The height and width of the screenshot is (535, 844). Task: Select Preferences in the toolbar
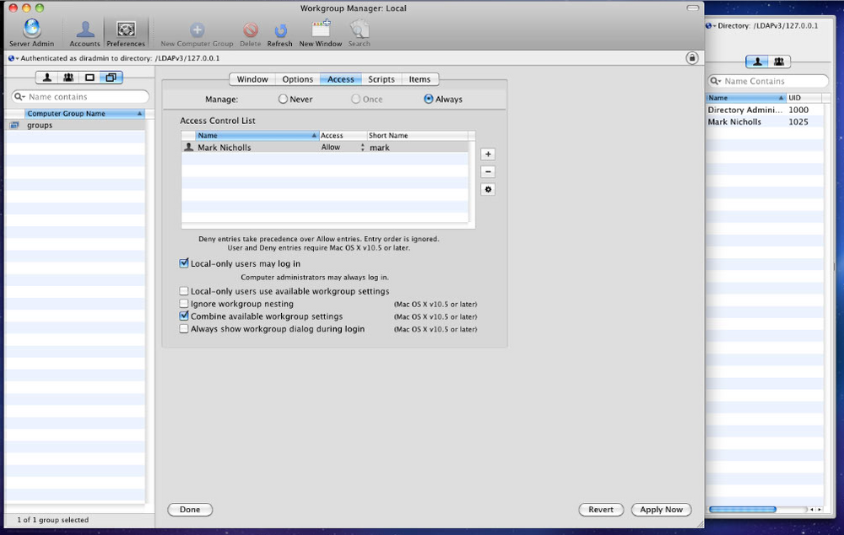click(126, 33)
